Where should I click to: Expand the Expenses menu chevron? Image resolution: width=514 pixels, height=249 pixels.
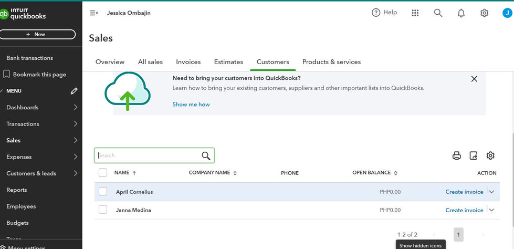(76, 157)
